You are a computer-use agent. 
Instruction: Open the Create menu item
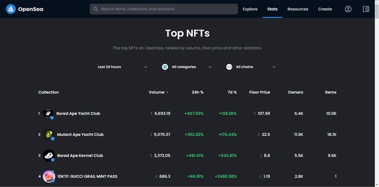point(325,9)
